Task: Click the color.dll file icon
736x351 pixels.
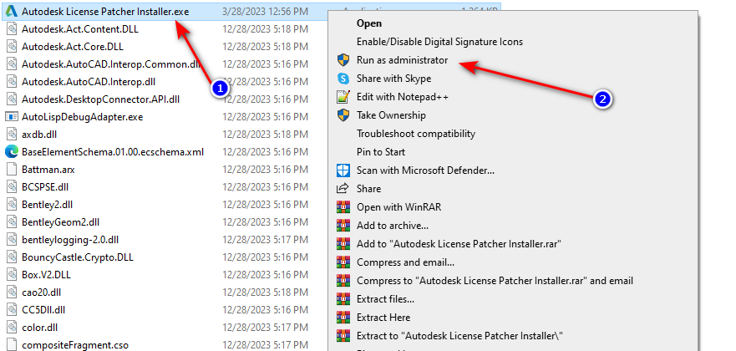Action: pyautogui.click(x=12, y=327)
